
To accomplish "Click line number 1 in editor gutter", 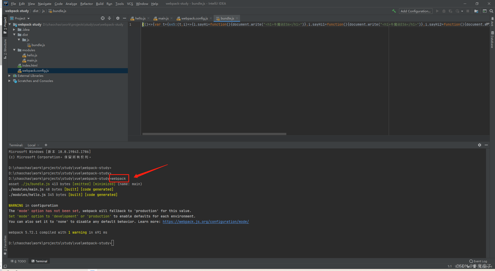I will [130, 24].
